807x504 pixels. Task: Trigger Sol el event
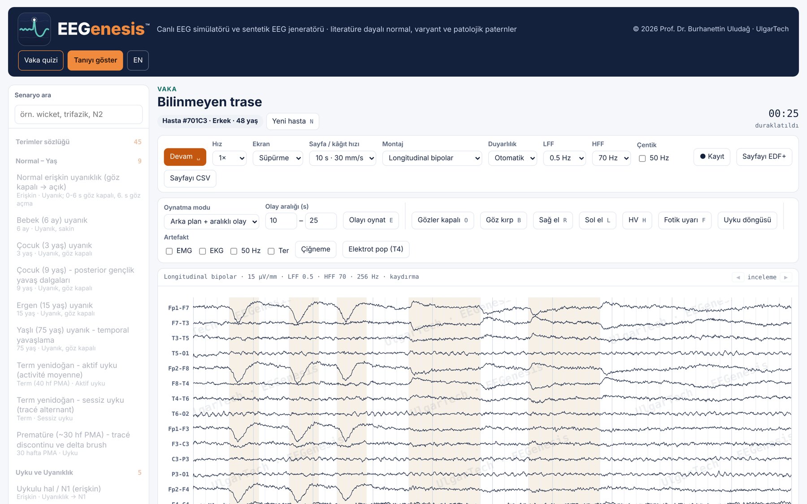(x=598, y=220)
